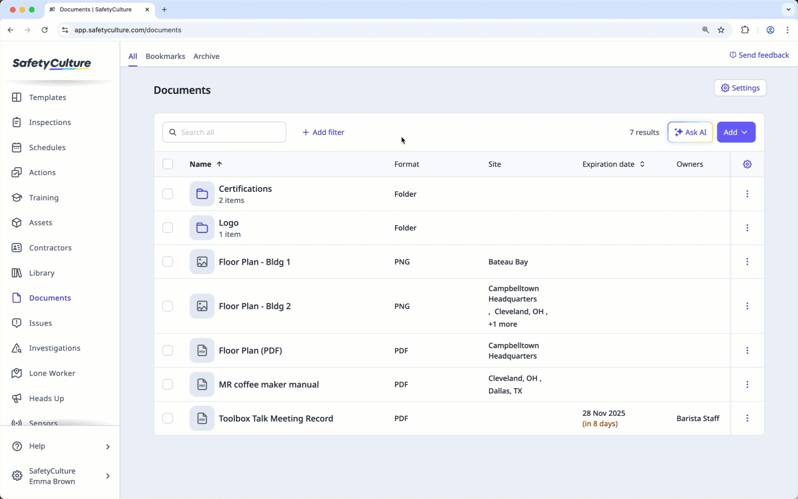The height and width of the screenshot is (499, 798).
Task: Select Toolbox Talk Meeting Record checkbox
Action: (x=168, y=418)
